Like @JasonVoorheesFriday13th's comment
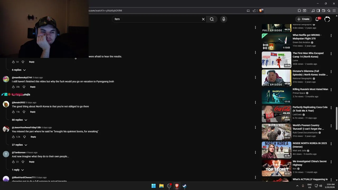Screen dimensions: 338x190 [13, 137]
